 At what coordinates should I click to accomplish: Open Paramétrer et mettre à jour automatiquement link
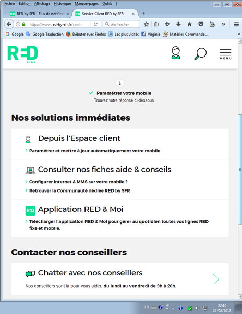point(94,151)
